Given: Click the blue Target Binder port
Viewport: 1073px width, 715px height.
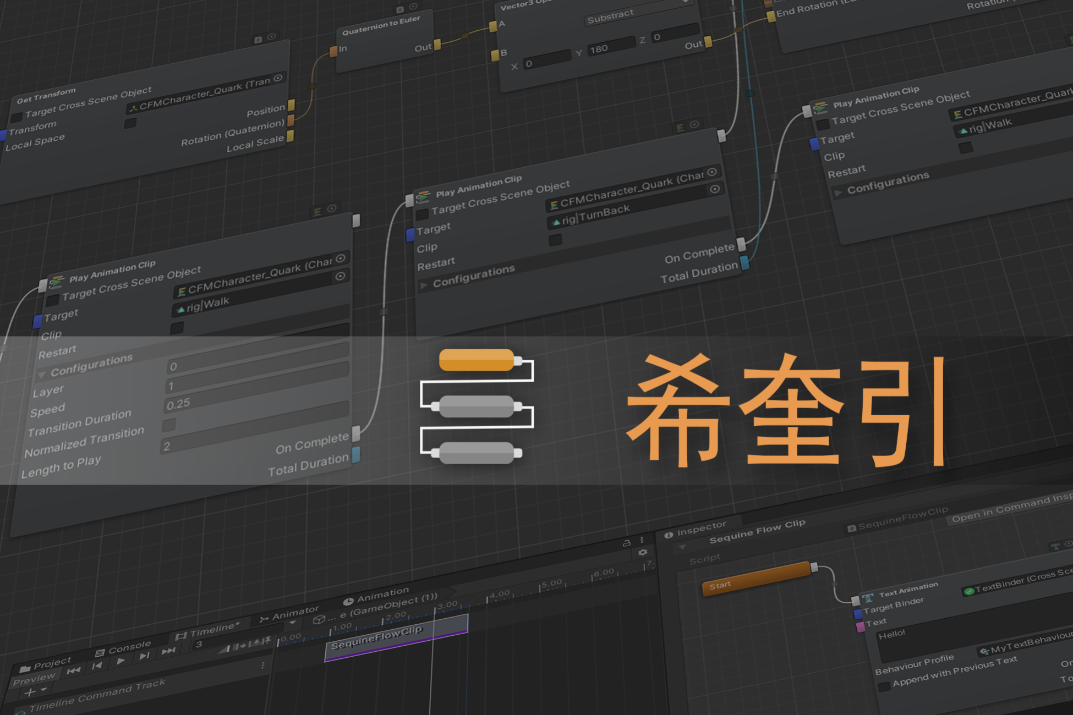Looking at the screenshot, I should (x=858, y=613).
